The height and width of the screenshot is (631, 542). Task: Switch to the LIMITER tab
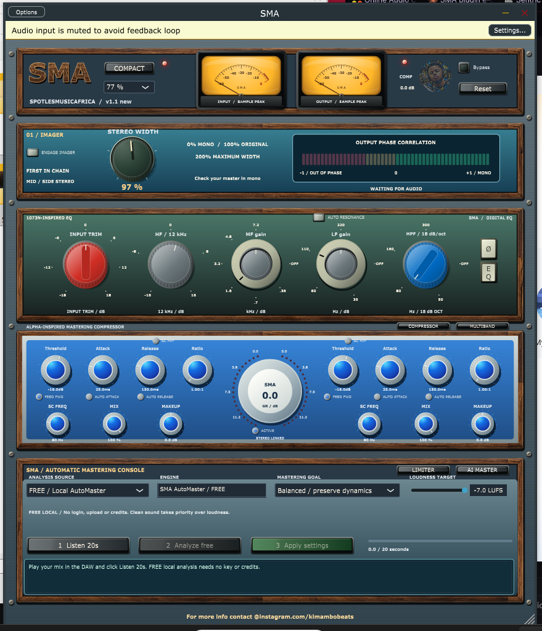click(423, 470)
